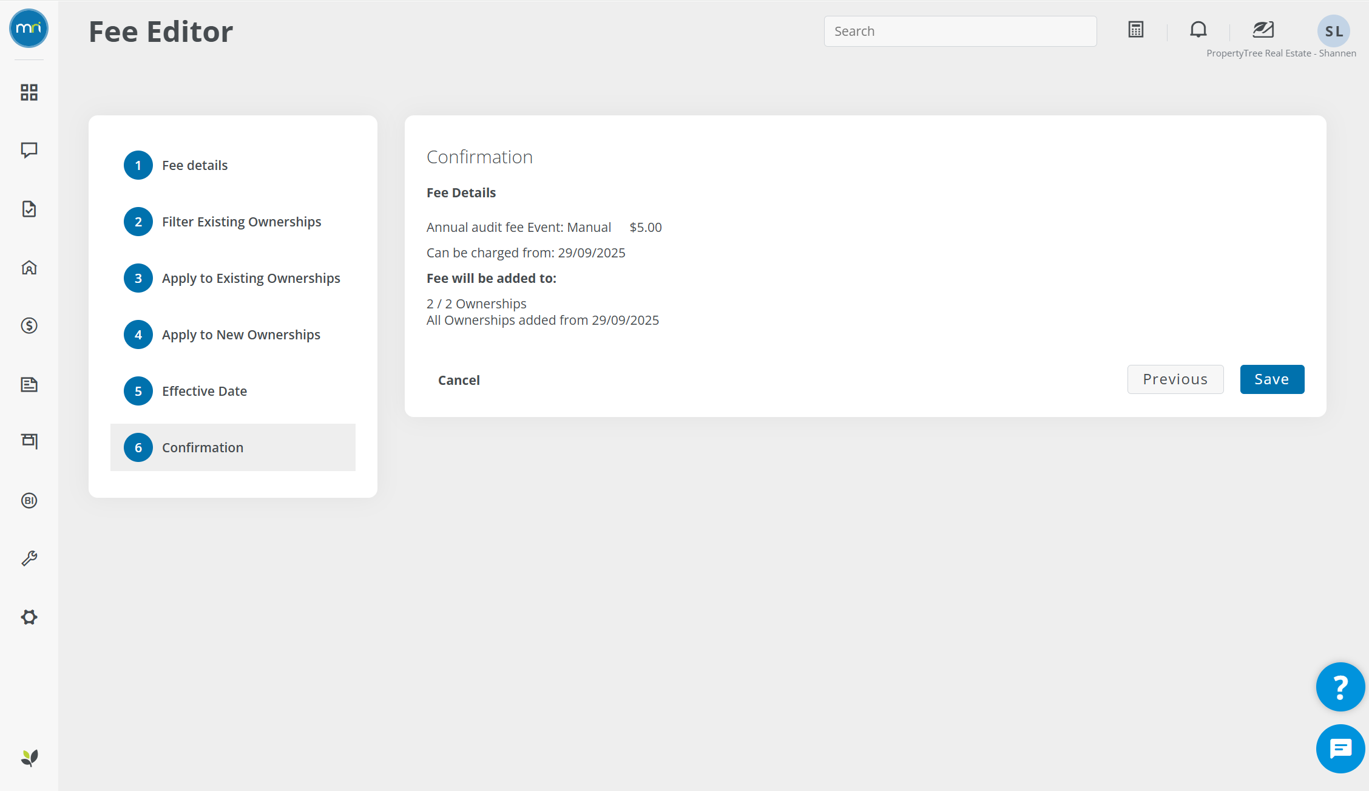1369x791 pixels.
Task: Click the $5.00 fee amount
Action: coord(646,227)
